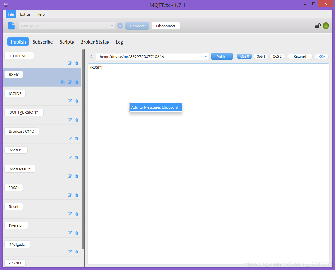Image resolution: width=335 pixels, height=270 pixels.
Task: Delete the ?RSSI message entry
Action: click(x=77, y=195)
